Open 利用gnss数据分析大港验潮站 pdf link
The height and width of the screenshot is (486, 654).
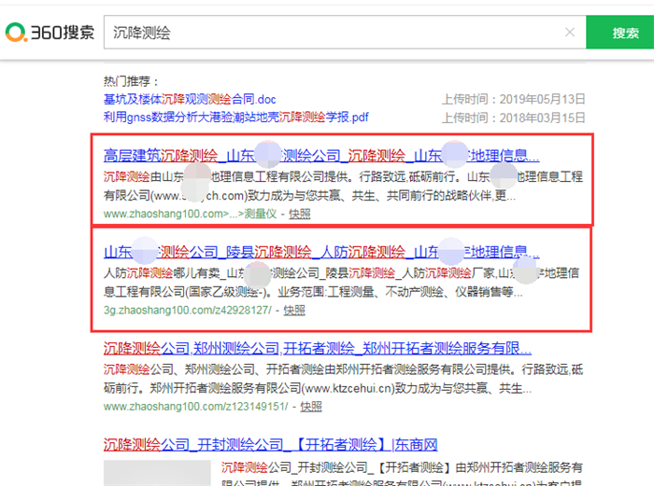236,117
